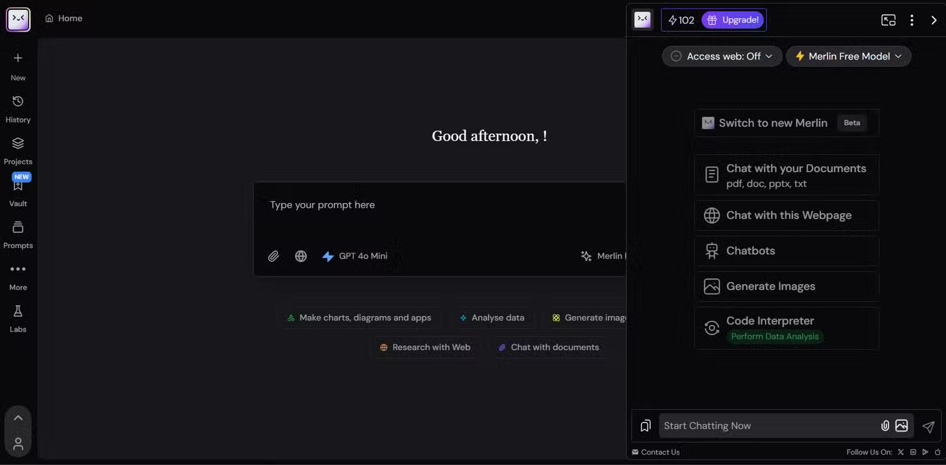
Task: Click the globe web icon in prompt box
Action: (300, 256)
